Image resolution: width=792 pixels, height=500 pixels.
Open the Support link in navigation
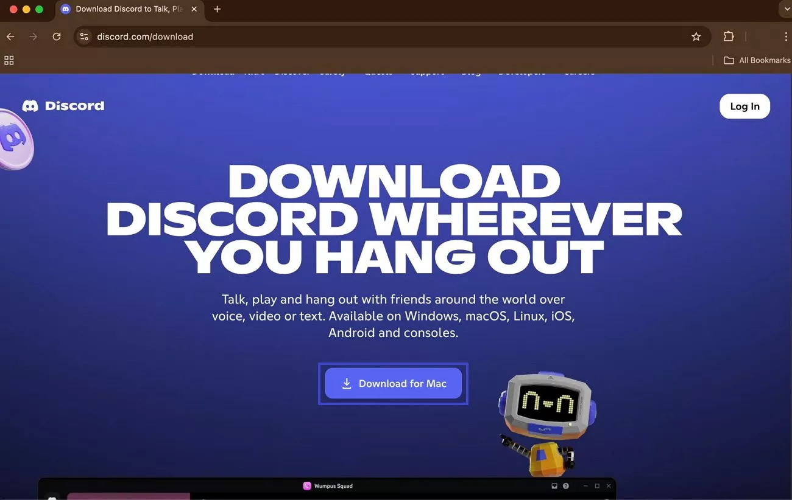pos(427,71)
